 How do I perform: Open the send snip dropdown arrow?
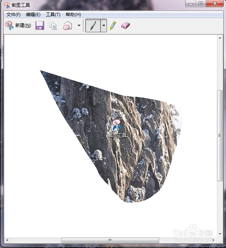(x=79, y=26)
